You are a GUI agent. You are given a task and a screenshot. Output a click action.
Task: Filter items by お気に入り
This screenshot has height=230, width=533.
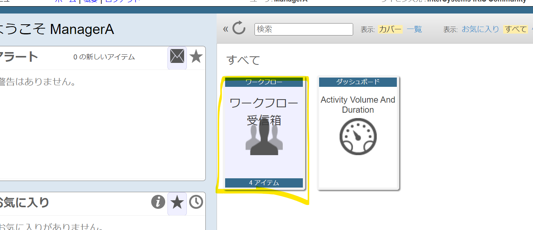pos(480,29)
